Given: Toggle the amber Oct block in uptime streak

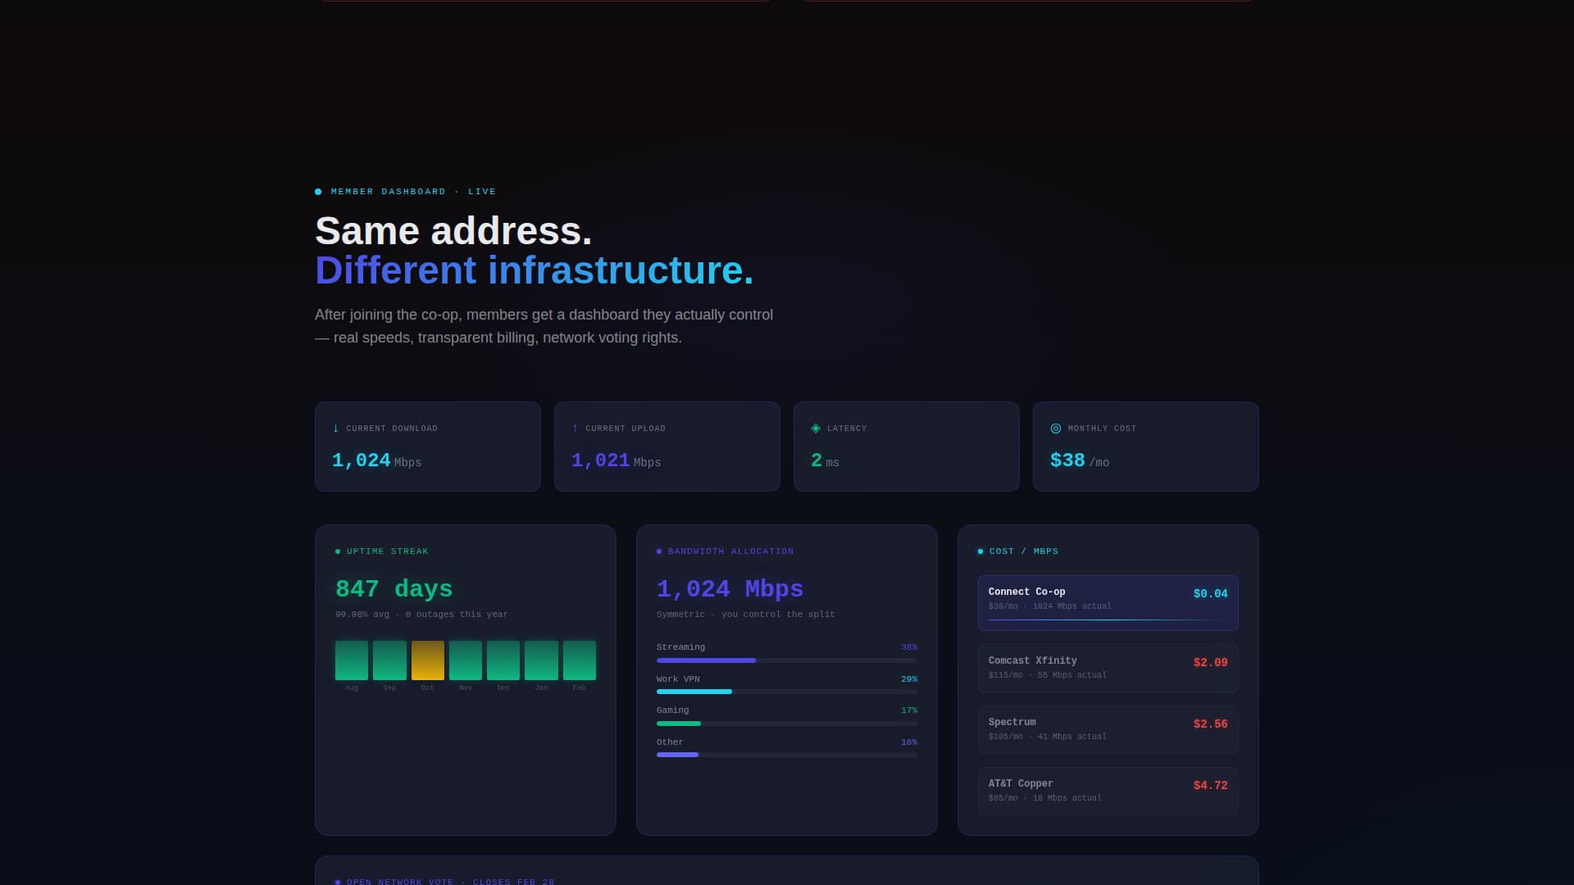Looking at the screenshot, I should tap(427, 660).
